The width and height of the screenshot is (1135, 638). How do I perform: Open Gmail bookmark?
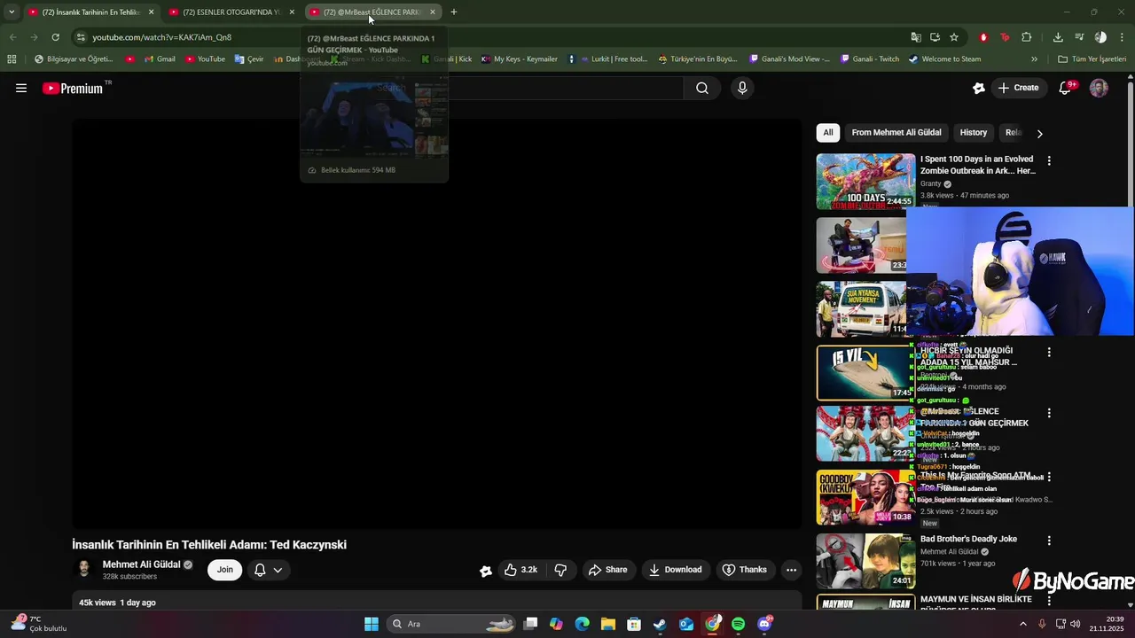(159, 59)
